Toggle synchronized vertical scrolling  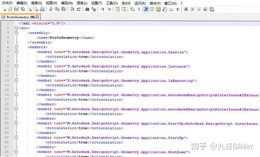tap(117, 9)
